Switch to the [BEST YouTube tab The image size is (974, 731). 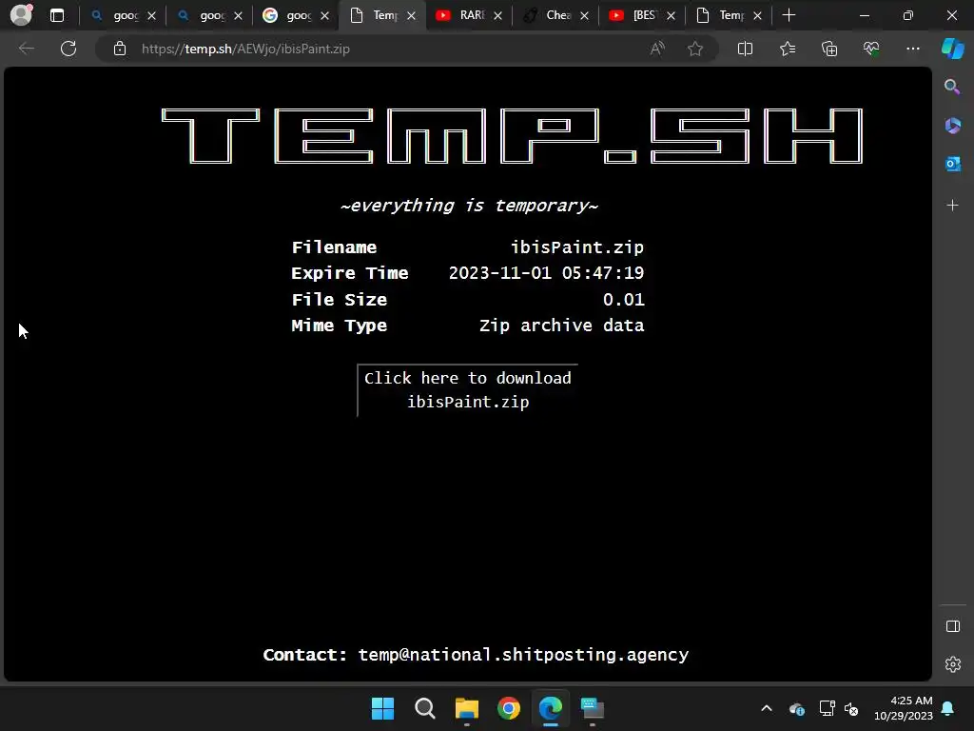coord(642,15)
